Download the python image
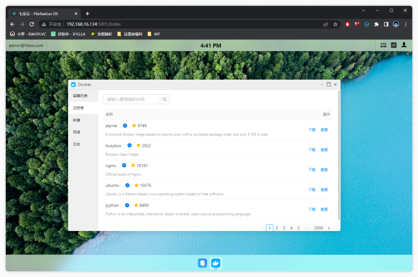418x277 pixels. click(x=312, y=209)
